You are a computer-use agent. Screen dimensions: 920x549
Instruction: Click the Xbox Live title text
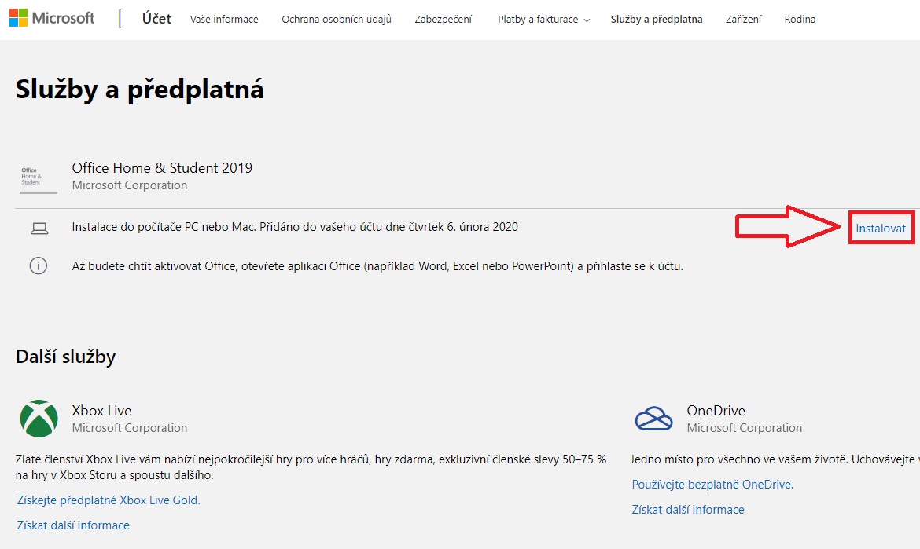[101, 411]
